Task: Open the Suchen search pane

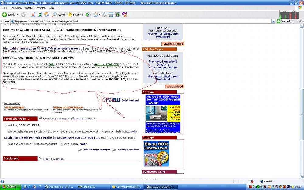Action: click(58, 15)
